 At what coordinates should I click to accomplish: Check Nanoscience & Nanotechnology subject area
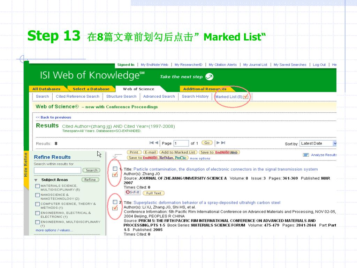[x=37, y=195]
